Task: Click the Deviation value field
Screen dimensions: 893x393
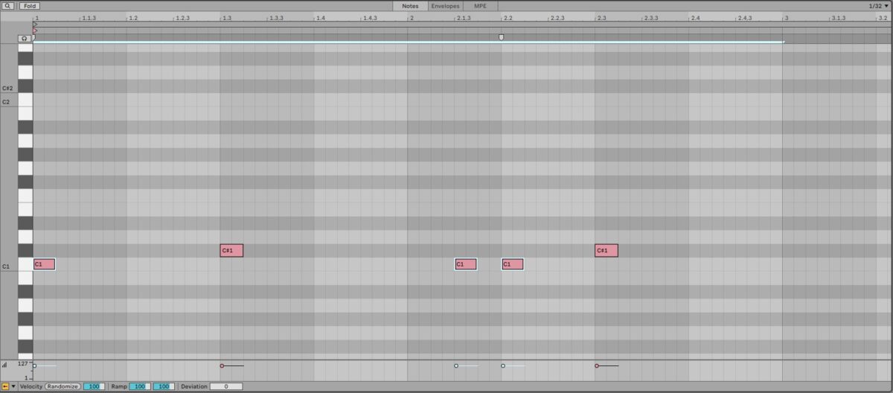Action: pyautogui.click(x=225, y=386)
